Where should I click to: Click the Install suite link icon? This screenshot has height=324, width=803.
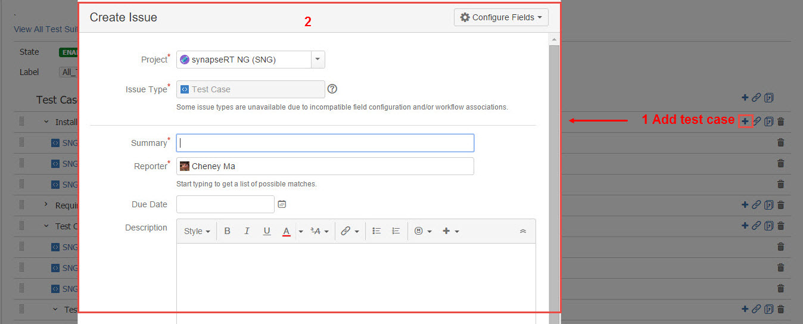tap(757, 121)
